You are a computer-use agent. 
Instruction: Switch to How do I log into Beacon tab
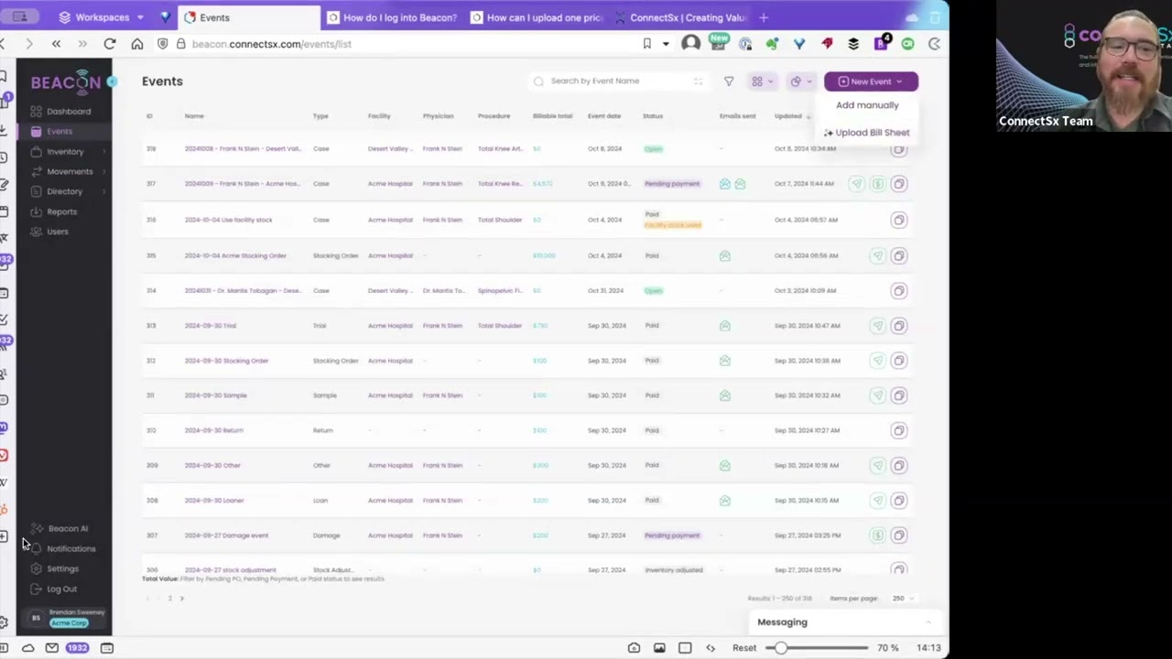coord(392,17)
